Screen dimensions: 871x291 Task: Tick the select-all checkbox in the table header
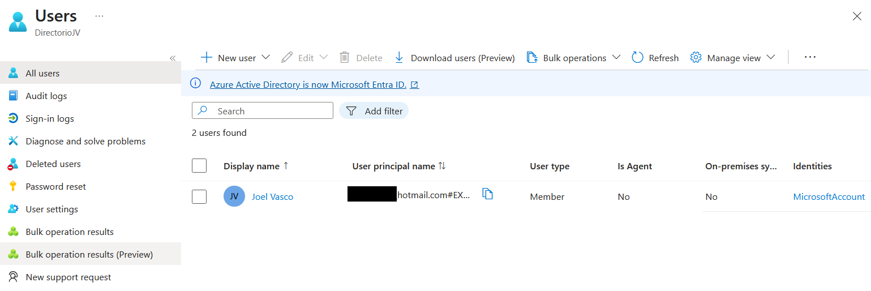pyautogui.click(x=199, y=166)
